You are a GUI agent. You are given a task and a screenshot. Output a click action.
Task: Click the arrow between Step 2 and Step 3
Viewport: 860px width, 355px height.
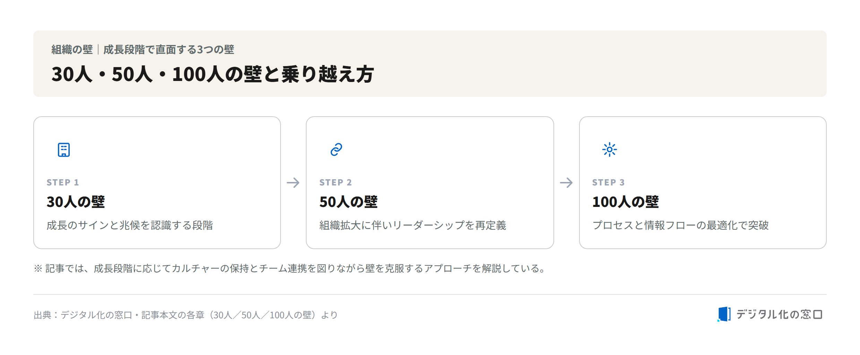(x=566, y=183)
